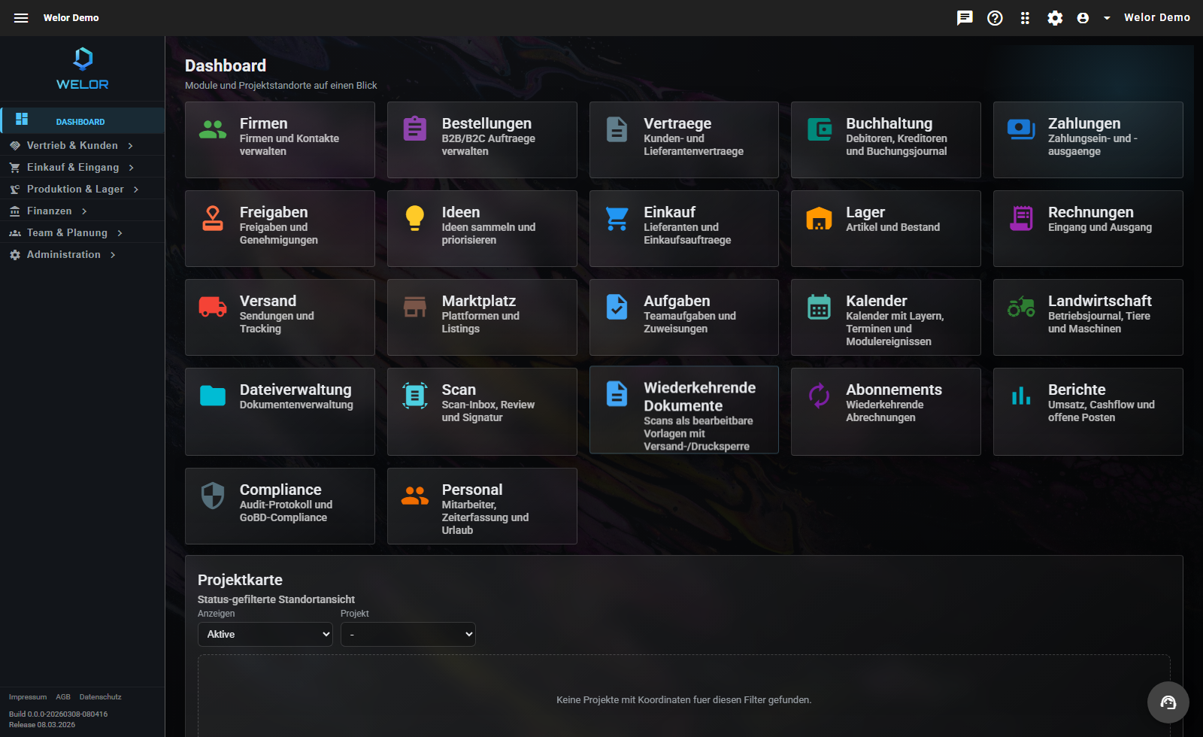Open the Projekt dropdown in Projektkarte

(x=408, y=634)
